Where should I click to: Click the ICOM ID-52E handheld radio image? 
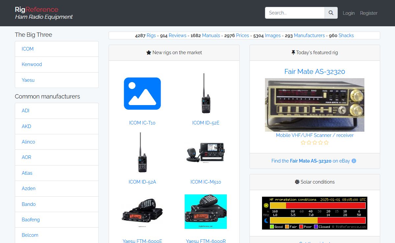click(206, 94)
